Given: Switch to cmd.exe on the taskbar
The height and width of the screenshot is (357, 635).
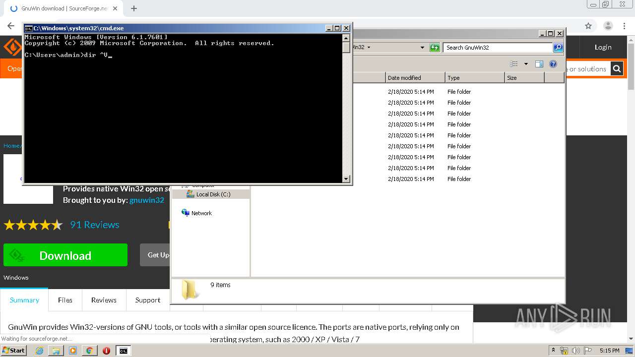Looking at the screenshot, I should [123, 351].
